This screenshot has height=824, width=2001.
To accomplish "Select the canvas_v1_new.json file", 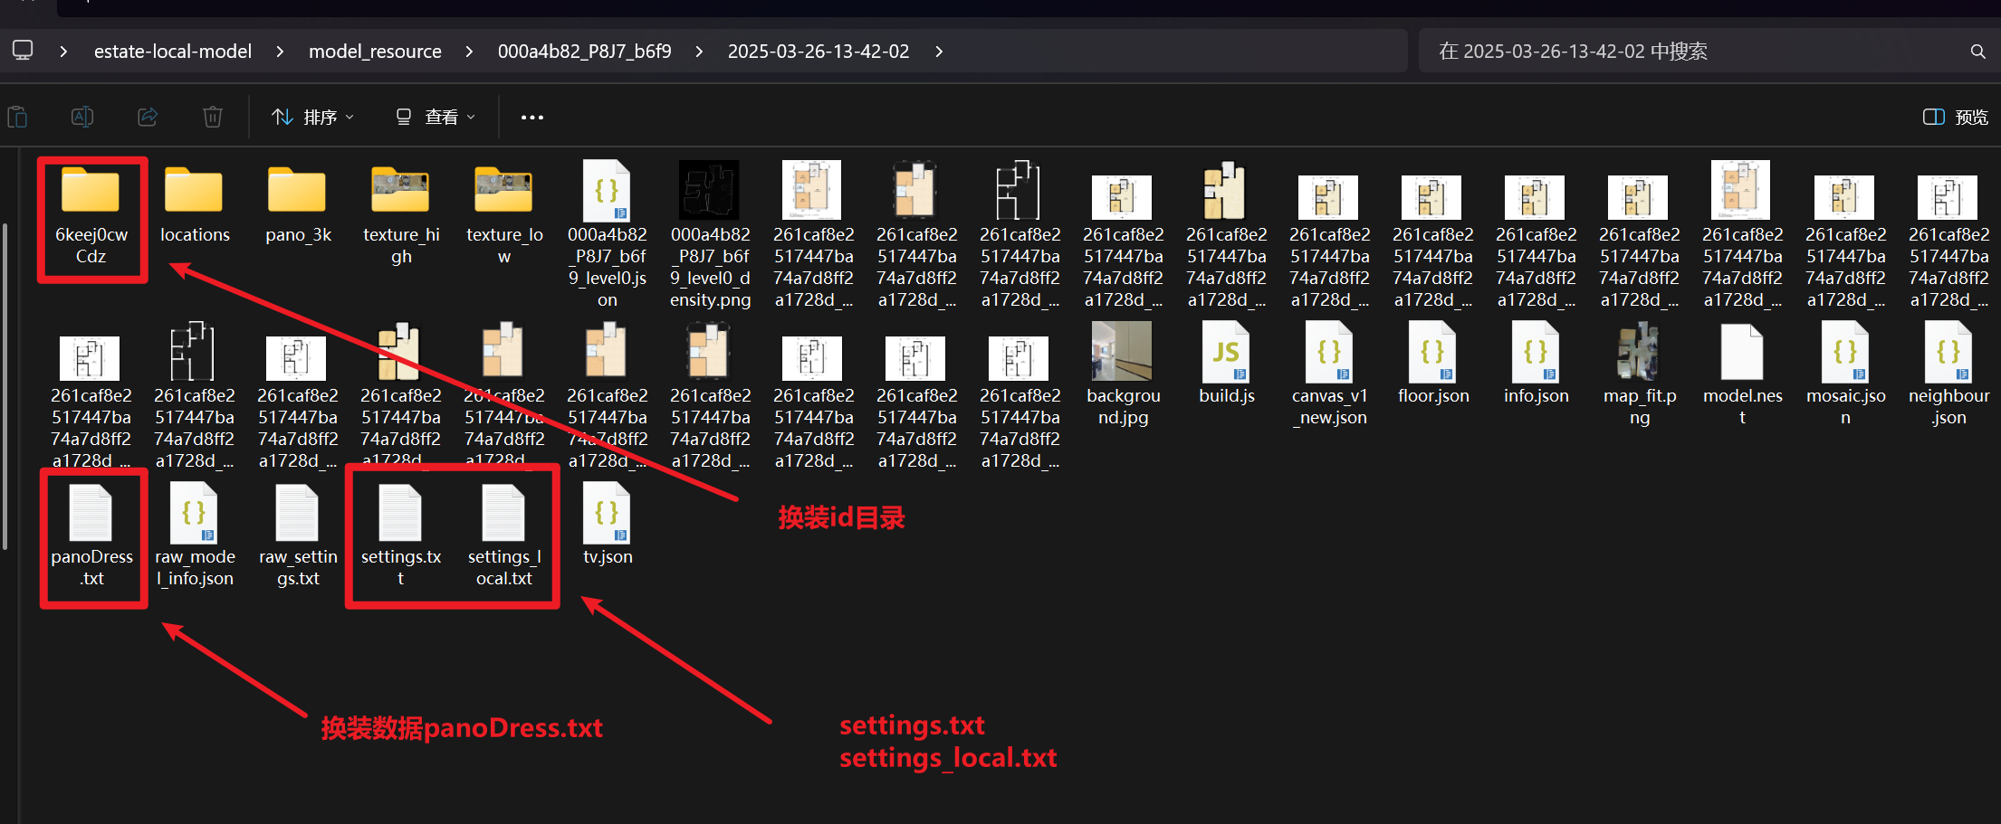I will pyautogui.click(x=1329, y=375).
